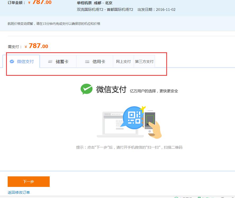
Task: Select the 微信支付 payment tab
Action: (21, 62)
